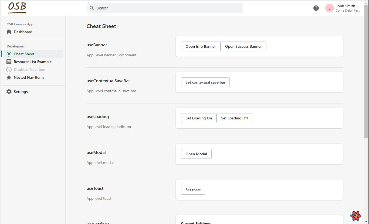Click the useBanner heading
Image resolution: width=369 pixels, height=224 pixels.
(97, 45)
